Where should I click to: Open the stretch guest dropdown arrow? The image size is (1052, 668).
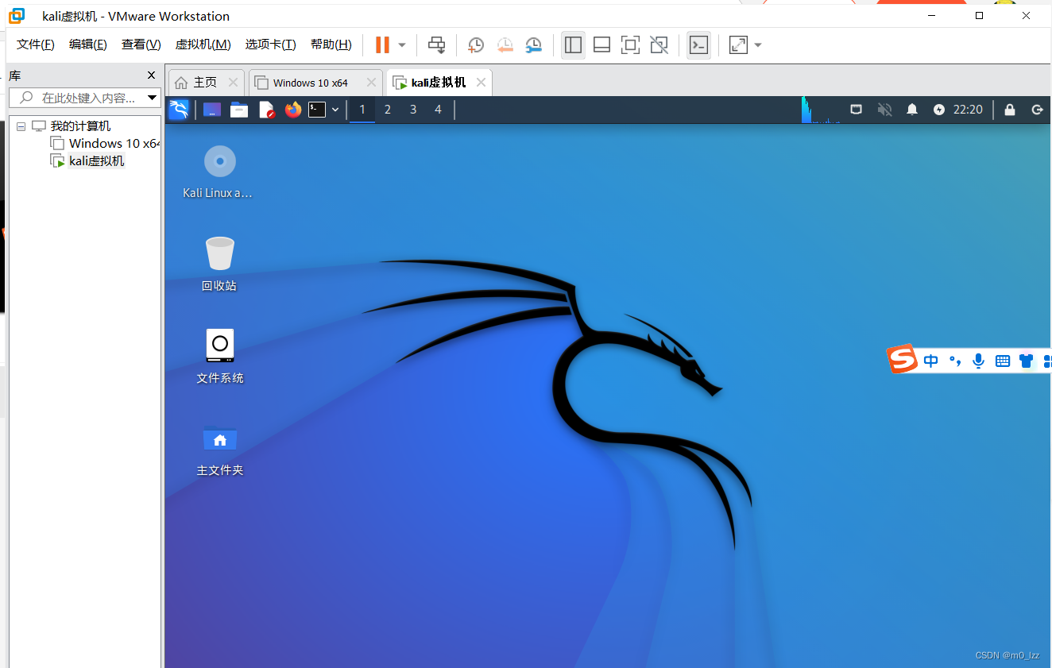(x=758, y=45)
